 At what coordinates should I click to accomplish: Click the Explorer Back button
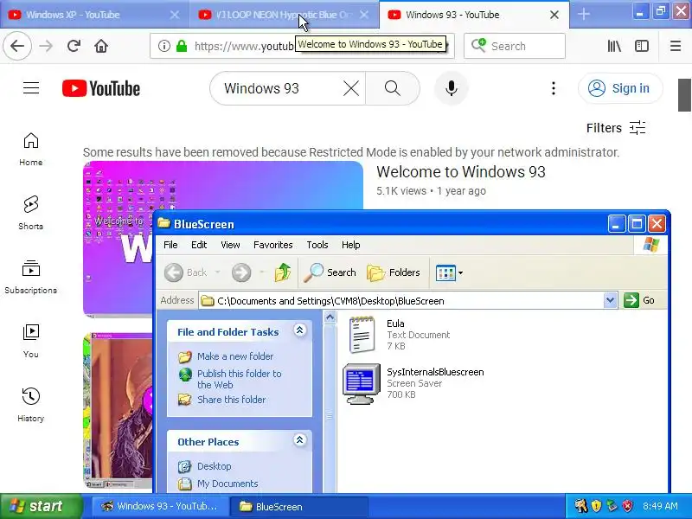185,272
